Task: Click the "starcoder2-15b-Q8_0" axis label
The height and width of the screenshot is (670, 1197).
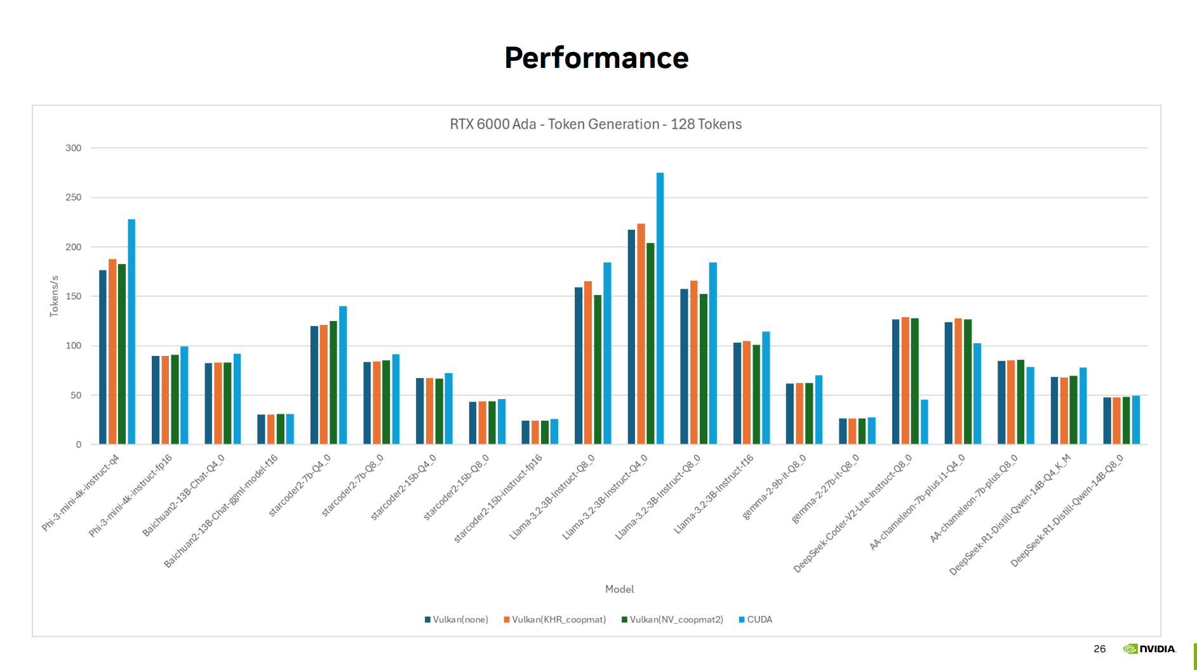Action: tap(456, 487)
